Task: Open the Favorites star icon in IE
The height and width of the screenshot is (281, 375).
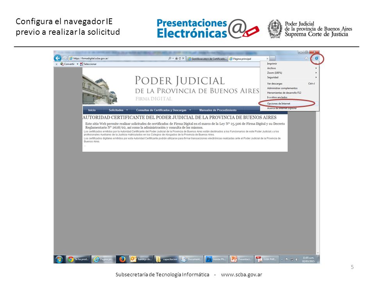Action: pos(312,58)
